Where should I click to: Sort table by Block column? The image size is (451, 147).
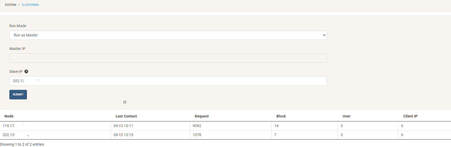tap(281, 116)
